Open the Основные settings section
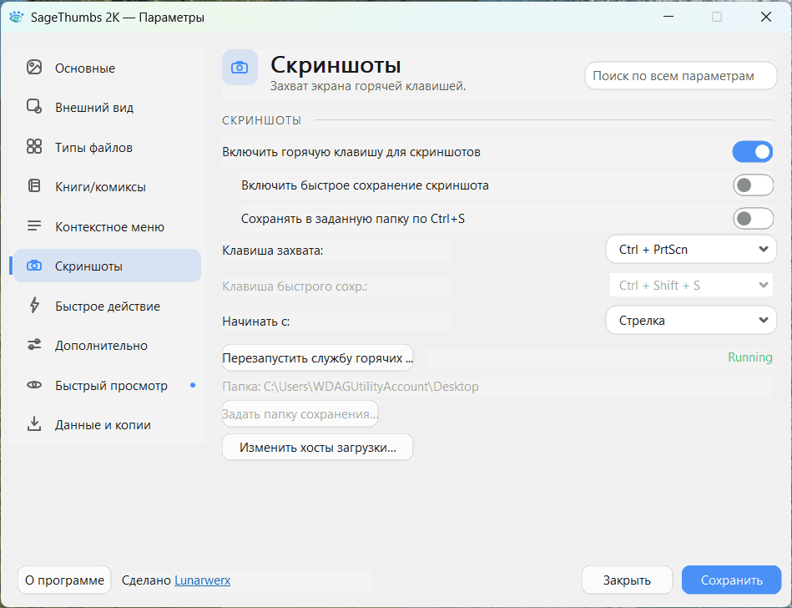The image size is (792, 608). pyautogui.click(x=107, y=68)
